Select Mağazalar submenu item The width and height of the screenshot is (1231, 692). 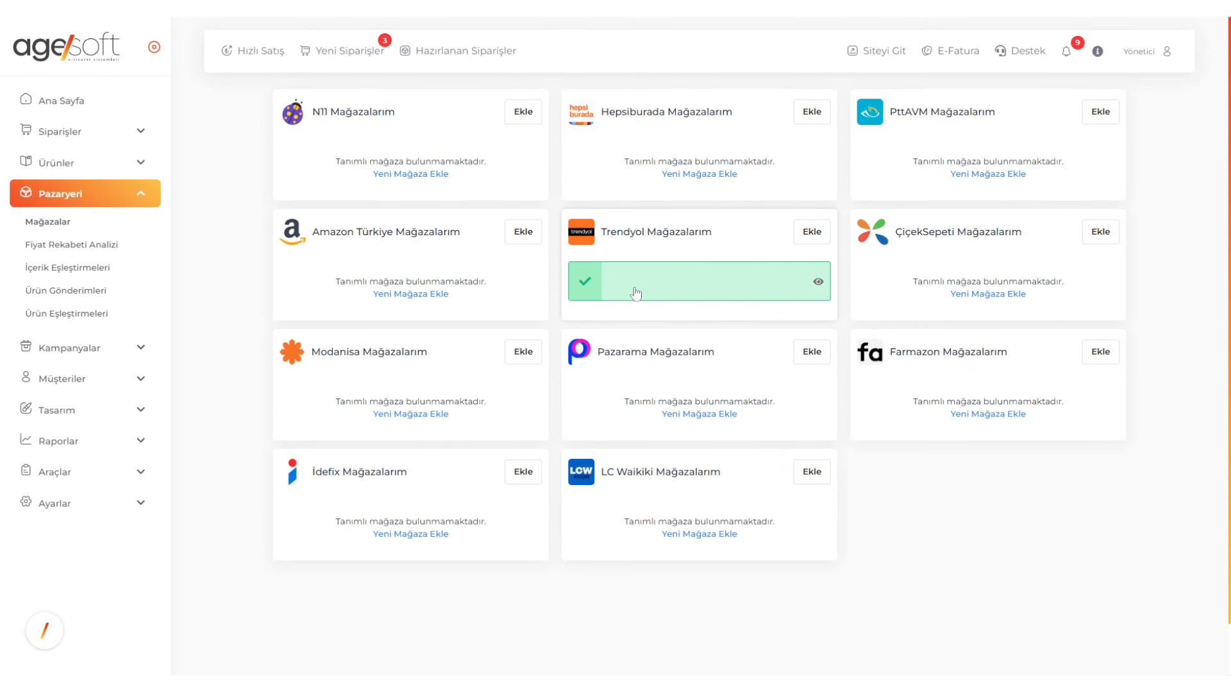(x=47, y=222)
